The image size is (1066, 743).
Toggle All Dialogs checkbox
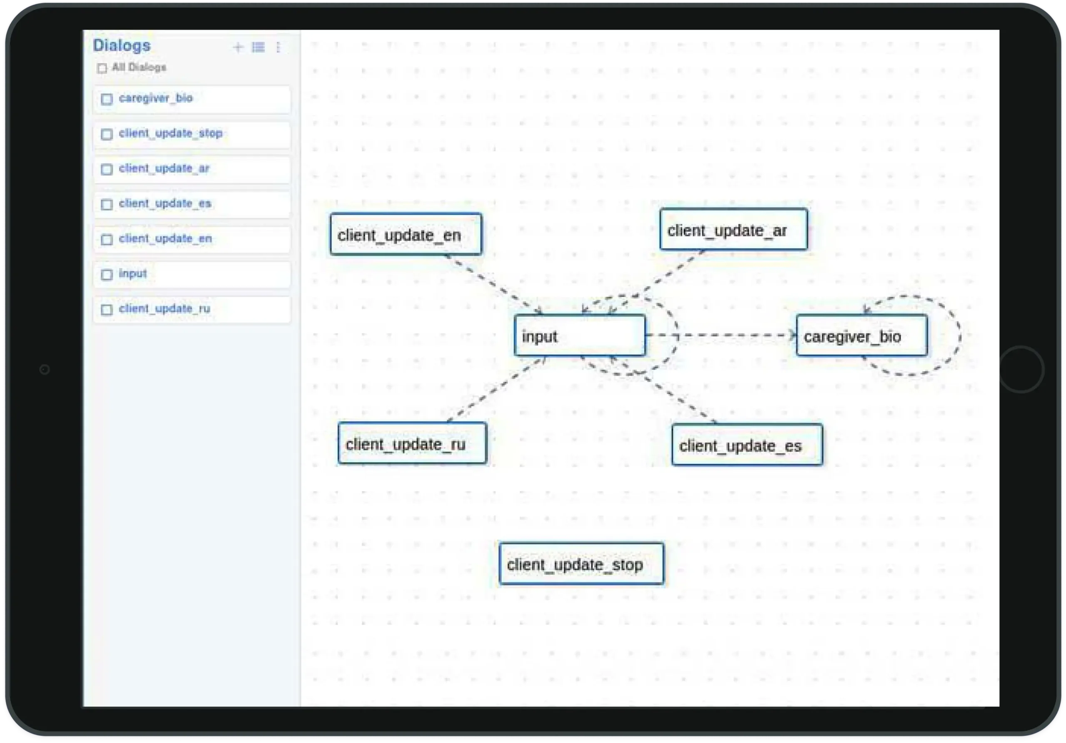click(x=103, y=67)
